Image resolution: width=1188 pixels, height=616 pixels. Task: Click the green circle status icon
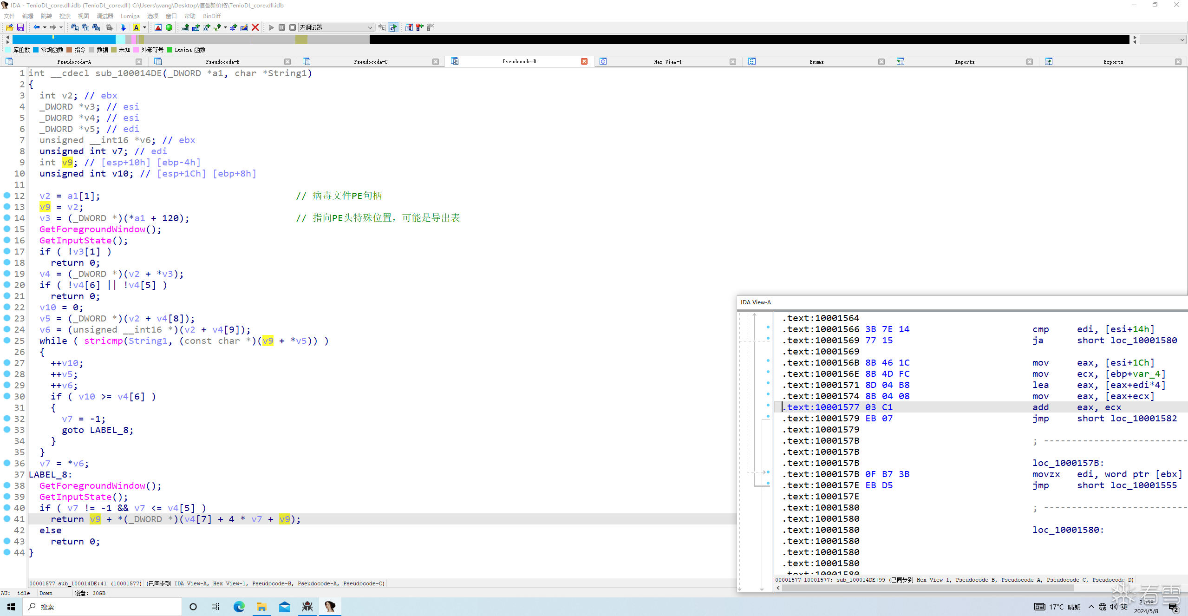(x=169, y=27)
